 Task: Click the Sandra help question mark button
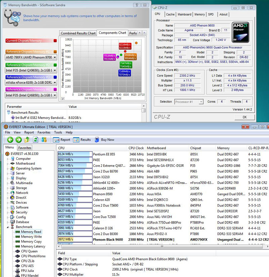[137, 5]
